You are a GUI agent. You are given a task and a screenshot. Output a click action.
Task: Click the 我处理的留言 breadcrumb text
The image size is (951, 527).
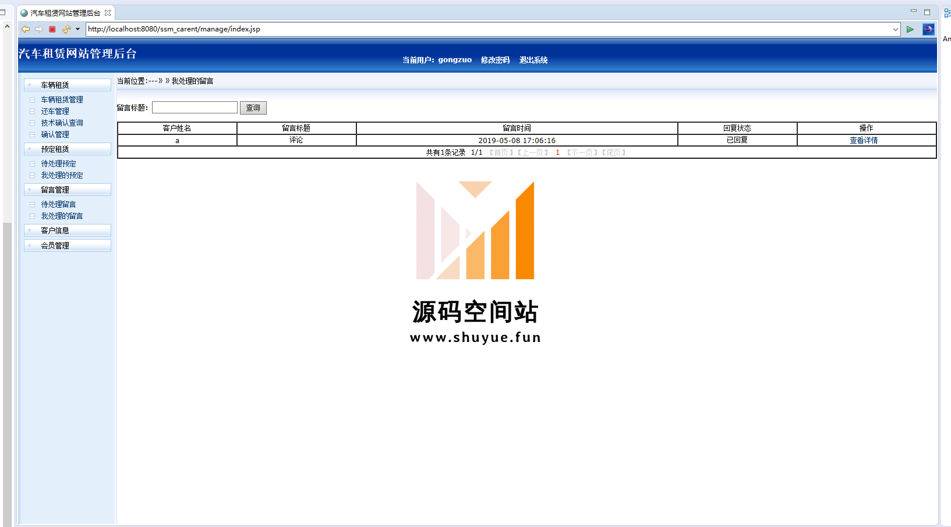pos(192,81)
